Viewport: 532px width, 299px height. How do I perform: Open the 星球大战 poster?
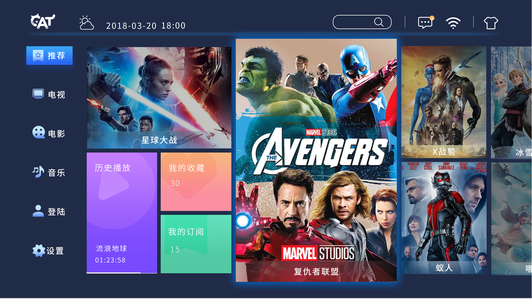(x=159, y=98)
